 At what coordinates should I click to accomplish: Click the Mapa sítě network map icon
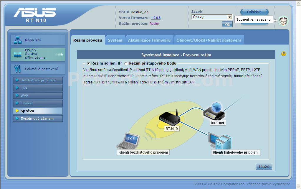click(x=17, y=40)
